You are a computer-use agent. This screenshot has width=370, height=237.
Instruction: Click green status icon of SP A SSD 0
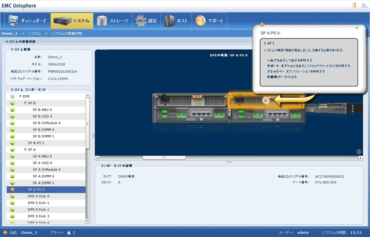click(12, 163)
